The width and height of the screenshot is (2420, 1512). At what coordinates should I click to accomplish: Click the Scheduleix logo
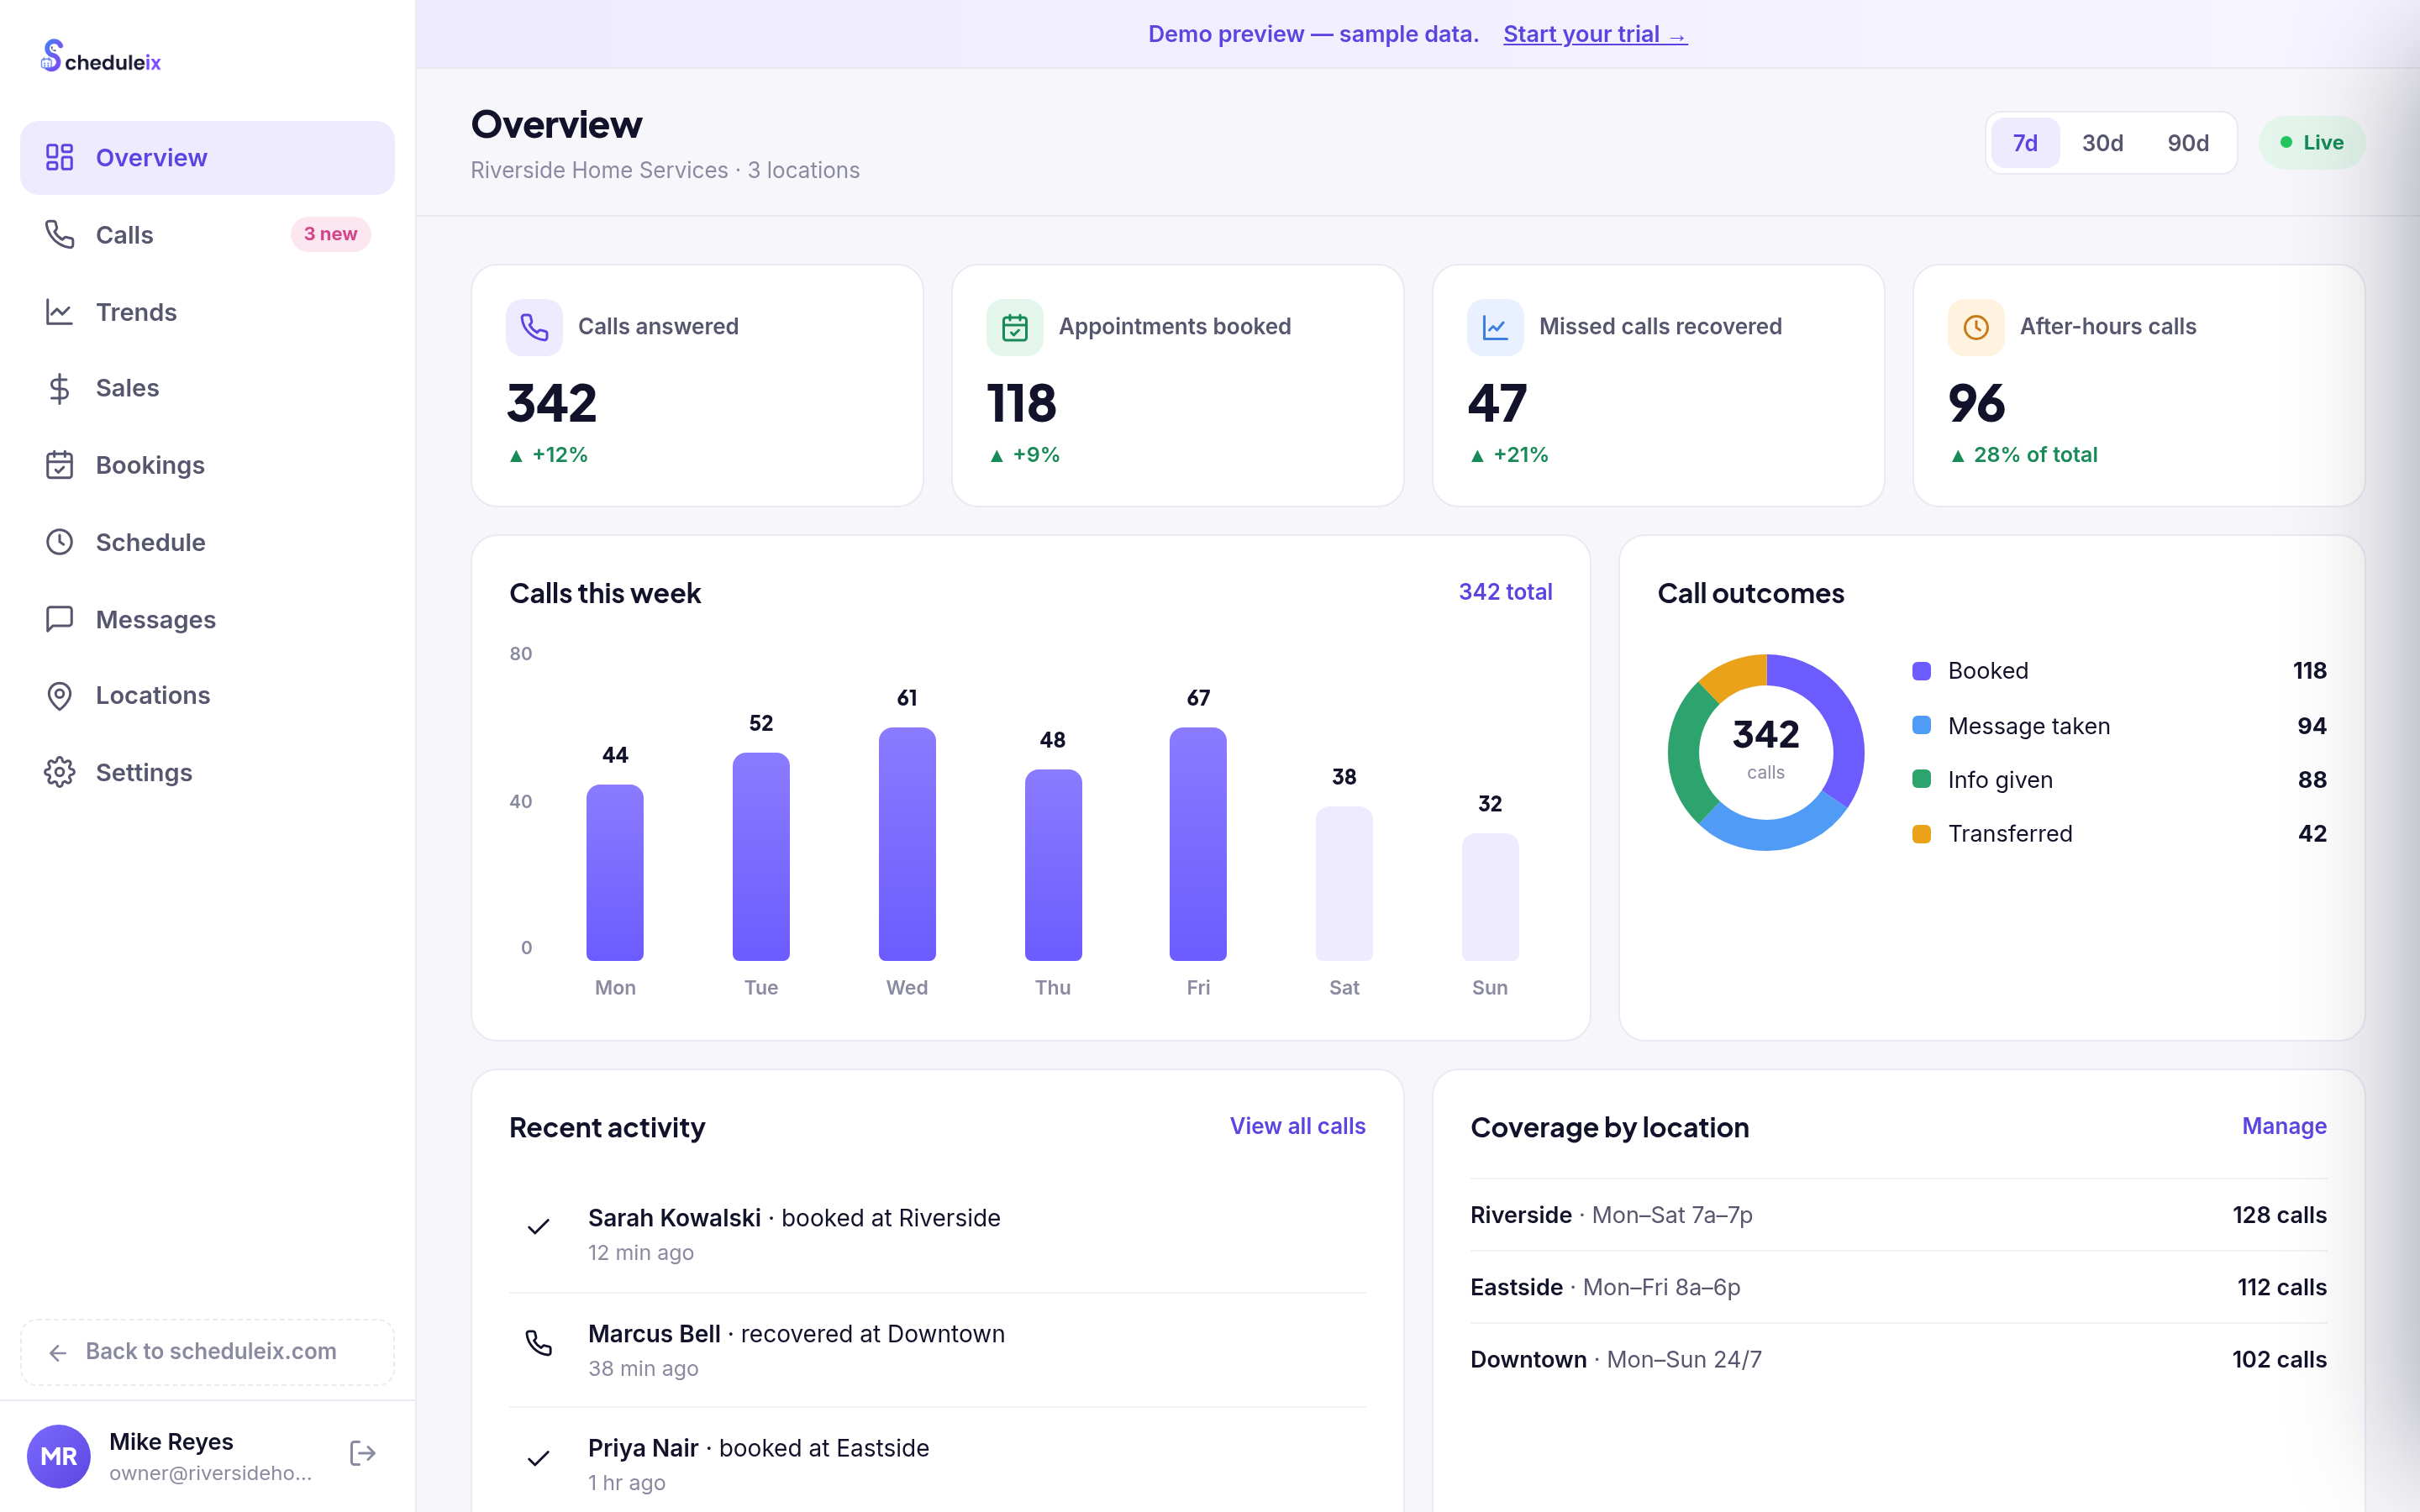pos(101,57)
